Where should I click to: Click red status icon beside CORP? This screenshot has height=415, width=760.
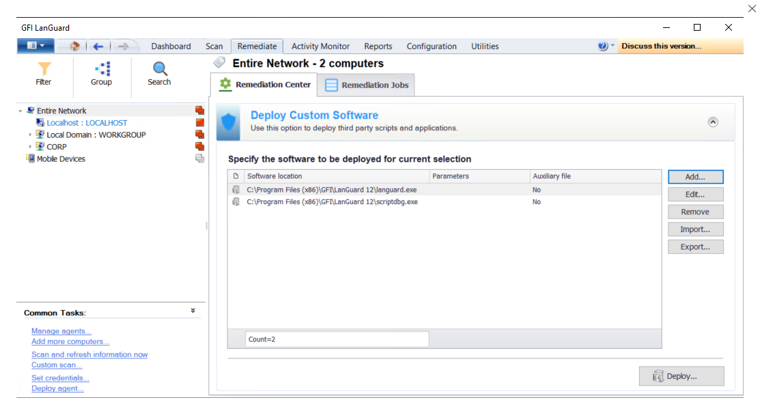(x=199, y=146)
